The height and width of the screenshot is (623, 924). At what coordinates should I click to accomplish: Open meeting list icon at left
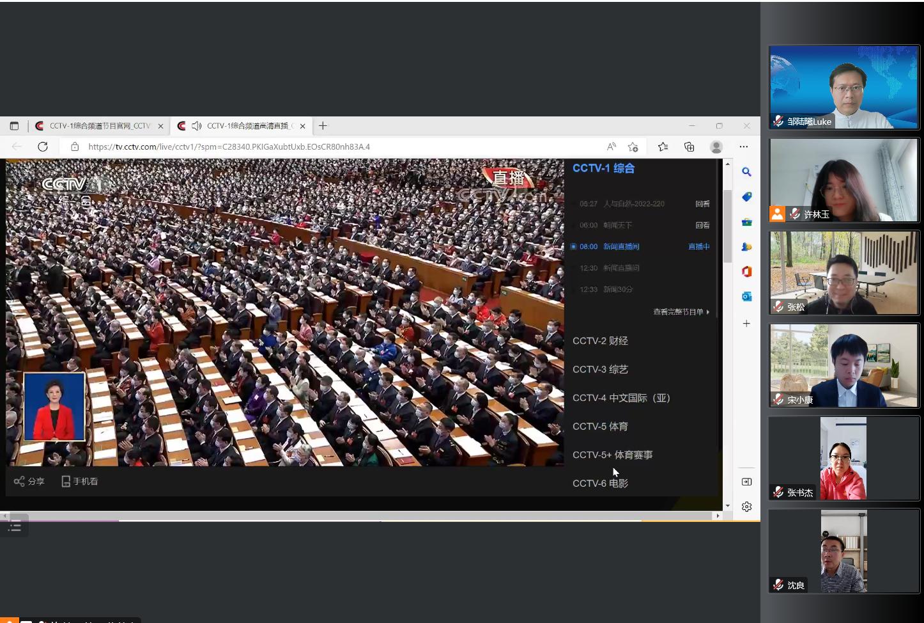15,526
